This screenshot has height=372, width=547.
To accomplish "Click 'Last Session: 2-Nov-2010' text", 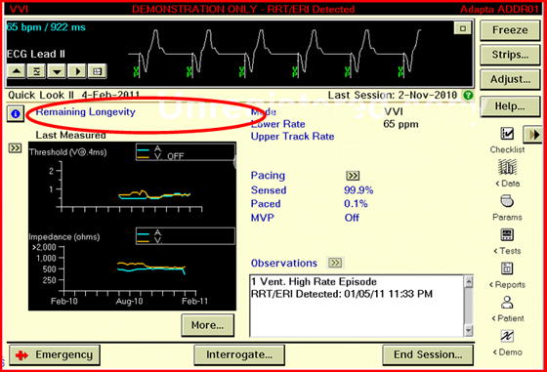I will pyautogui.click(x=393, y=95).
